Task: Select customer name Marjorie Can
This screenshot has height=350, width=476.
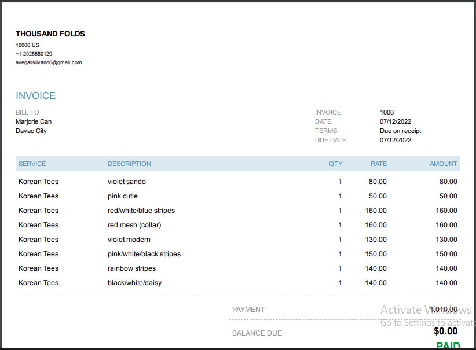Action: (34, 121)
